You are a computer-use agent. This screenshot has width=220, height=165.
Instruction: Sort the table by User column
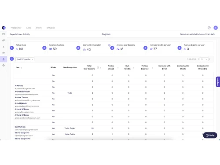pyautogui.click(x=22, y=67)
